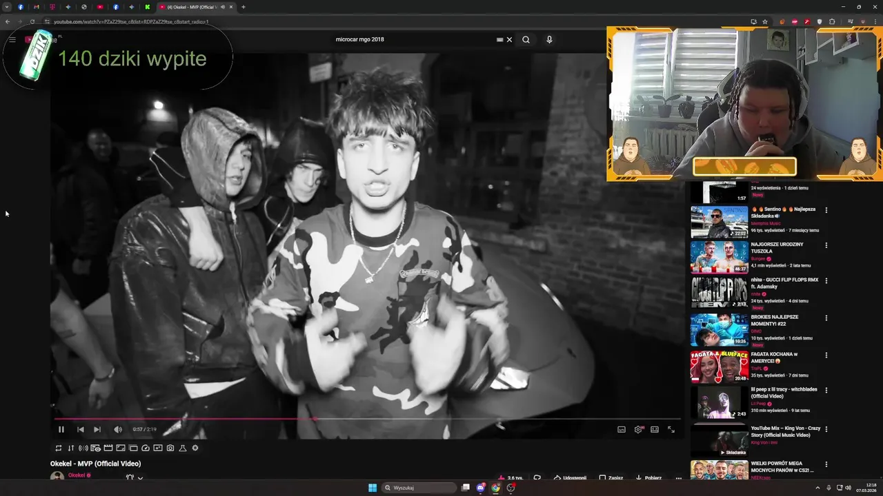Screen dimensions: 883x496
Task: Open options menu for FAGATA KOCHANA video
Action: click(x=826, y=355)
